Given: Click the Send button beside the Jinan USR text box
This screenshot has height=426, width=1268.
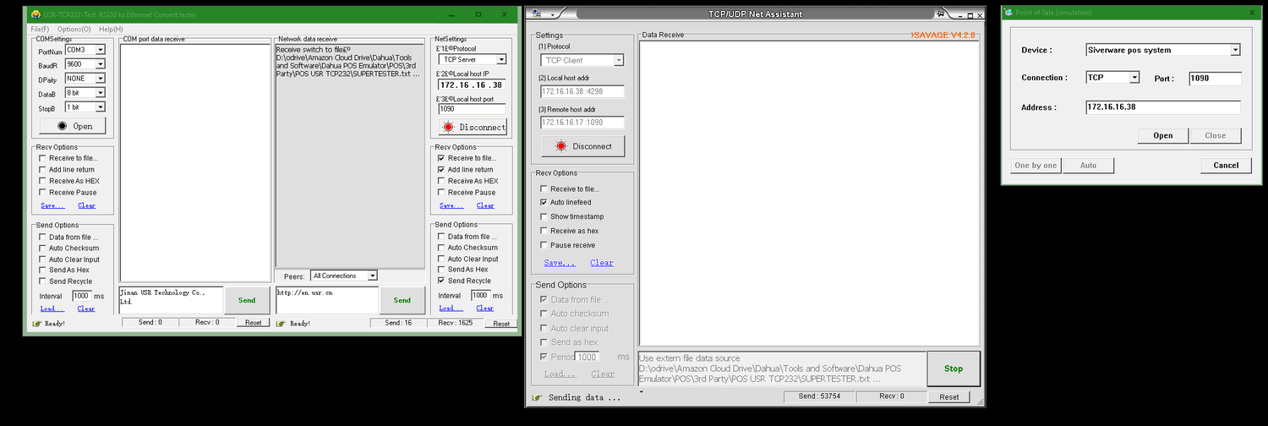Looking at the screenshot, I should click(247, 300).
